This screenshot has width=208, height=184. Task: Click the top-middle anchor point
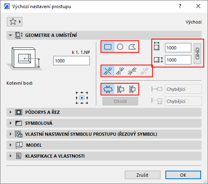pos(82,93)
